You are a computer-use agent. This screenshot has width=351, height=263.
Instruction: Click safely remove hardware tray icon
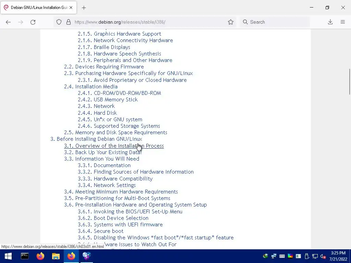(307, 256)
